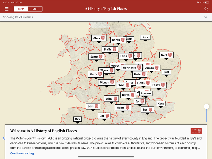Select the Leics county marker
212x159 pixels.
pos(126,56)
